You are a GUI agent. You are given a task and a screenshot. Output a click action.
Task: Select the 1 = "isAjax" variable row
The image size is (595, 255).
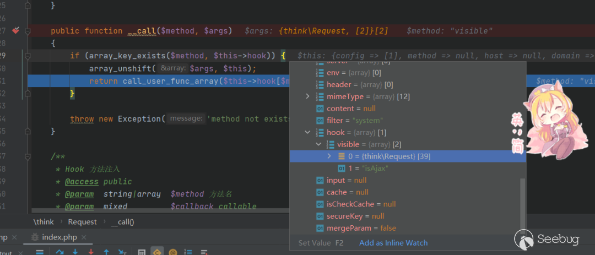tap(369, 168)
